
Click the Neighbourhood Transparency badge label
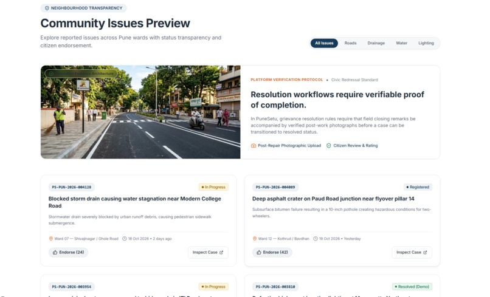coord(86,8)
